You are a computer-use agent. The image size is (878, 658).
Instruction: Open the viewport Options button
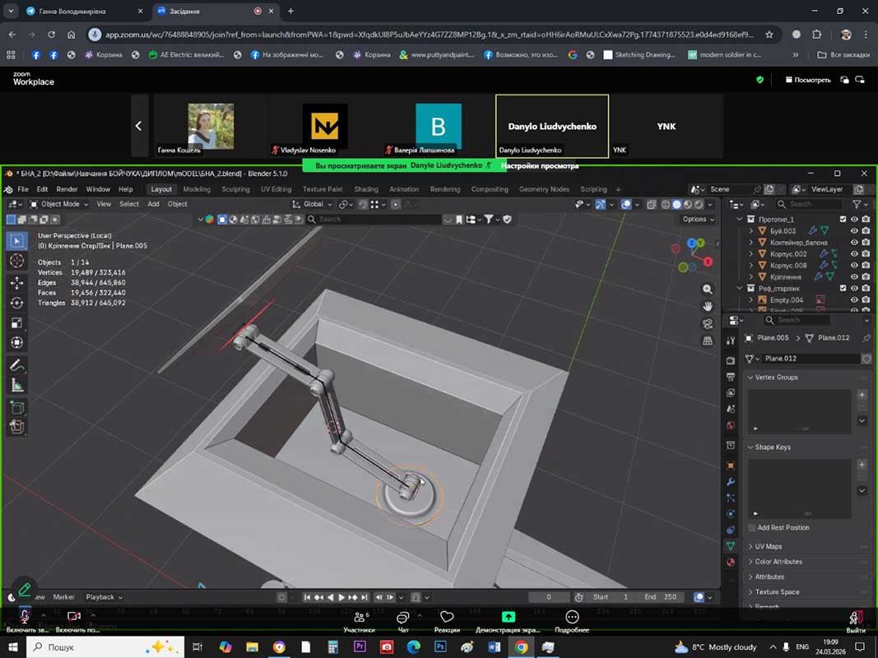click(698, 219)
